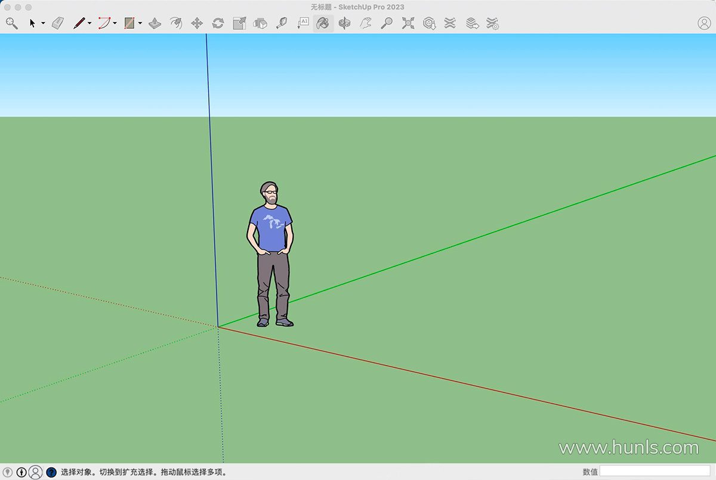Viewport: 716px width, 480px height.
Task: Select the Eraser tool
Action: tap(58, 23)
